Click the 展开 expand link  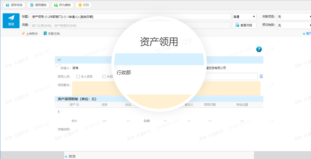[307, 34]
